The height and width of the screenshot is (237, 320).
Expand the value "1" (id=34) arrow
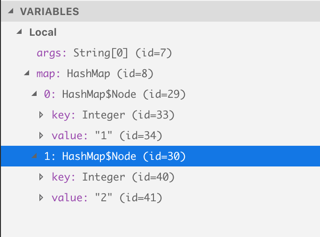point(41,136)
